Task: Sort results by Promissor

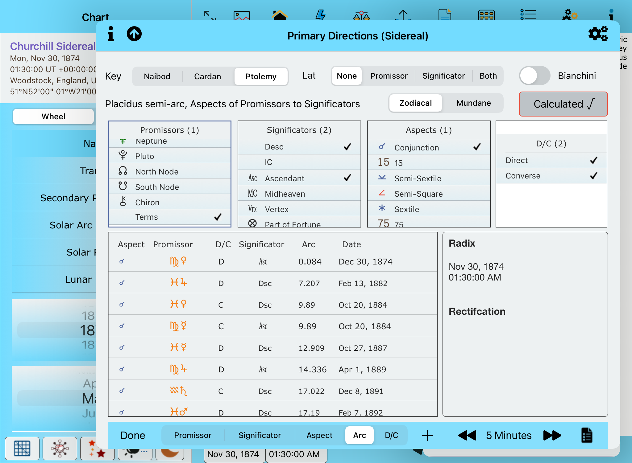Action: (193, 435)
